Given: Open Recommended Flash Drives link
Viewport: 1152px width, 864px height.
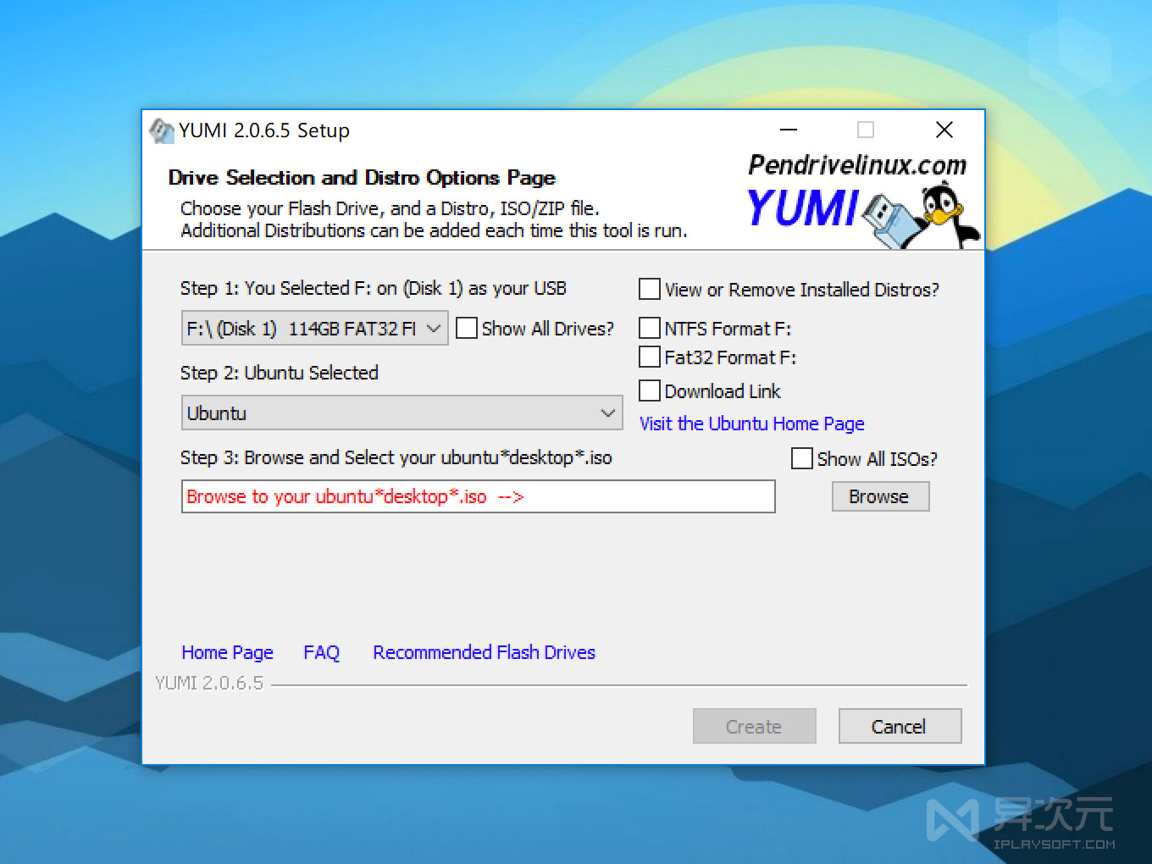Looking at the screenshot, I should tap(484, 652).
